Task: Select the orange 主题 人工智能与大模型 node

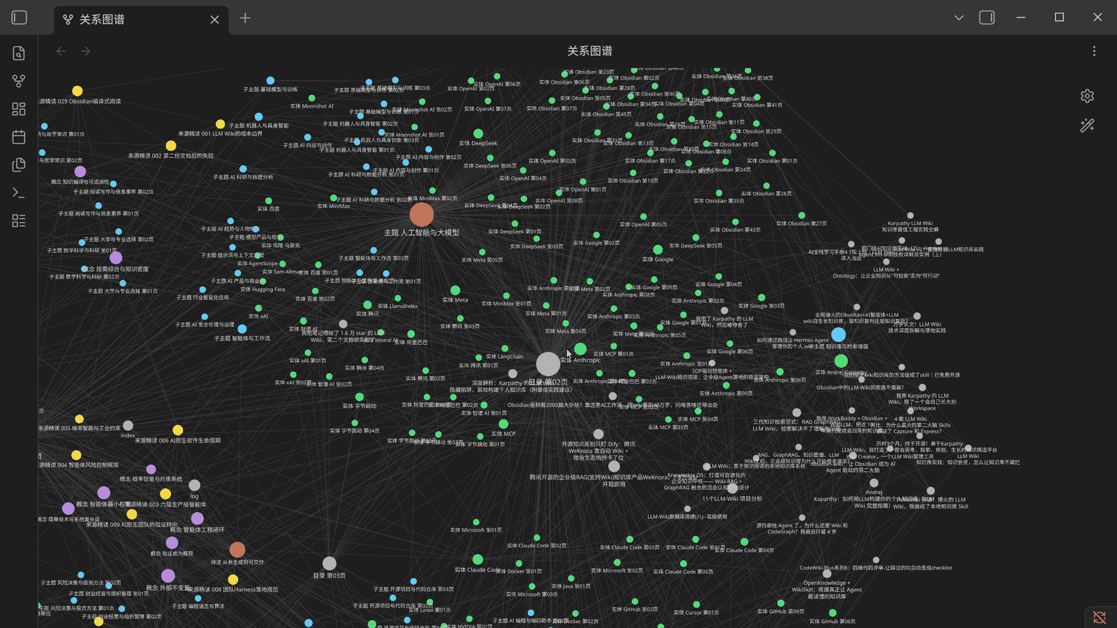Action: [422, 215]
